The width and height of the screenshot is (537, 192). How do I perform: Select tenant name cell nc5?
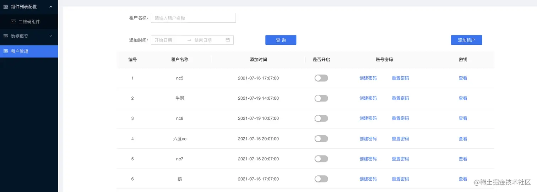pos(180,78)
